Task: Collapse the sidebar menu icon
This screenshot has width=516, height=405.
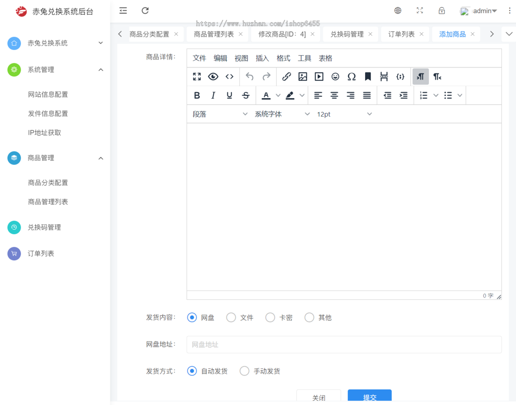Action: tap(123, 11)
